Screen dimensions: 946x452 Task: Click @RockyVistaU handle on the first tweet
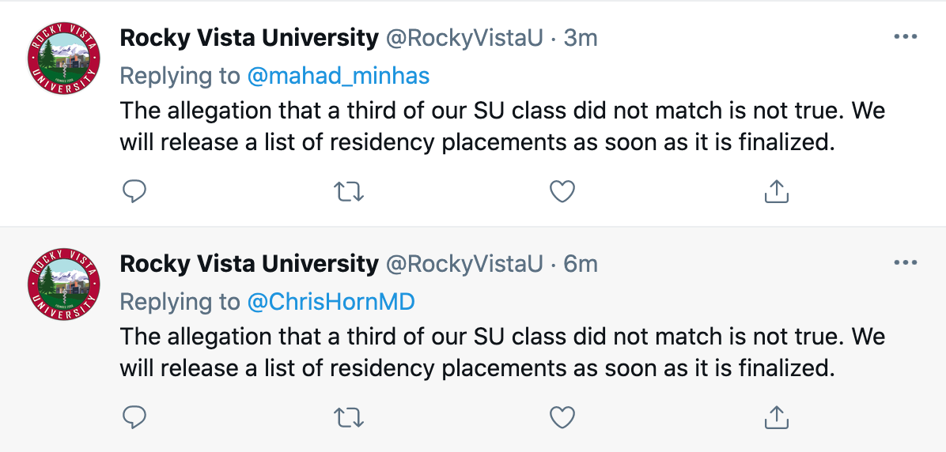pyautogui.click(x=464, y=38)
